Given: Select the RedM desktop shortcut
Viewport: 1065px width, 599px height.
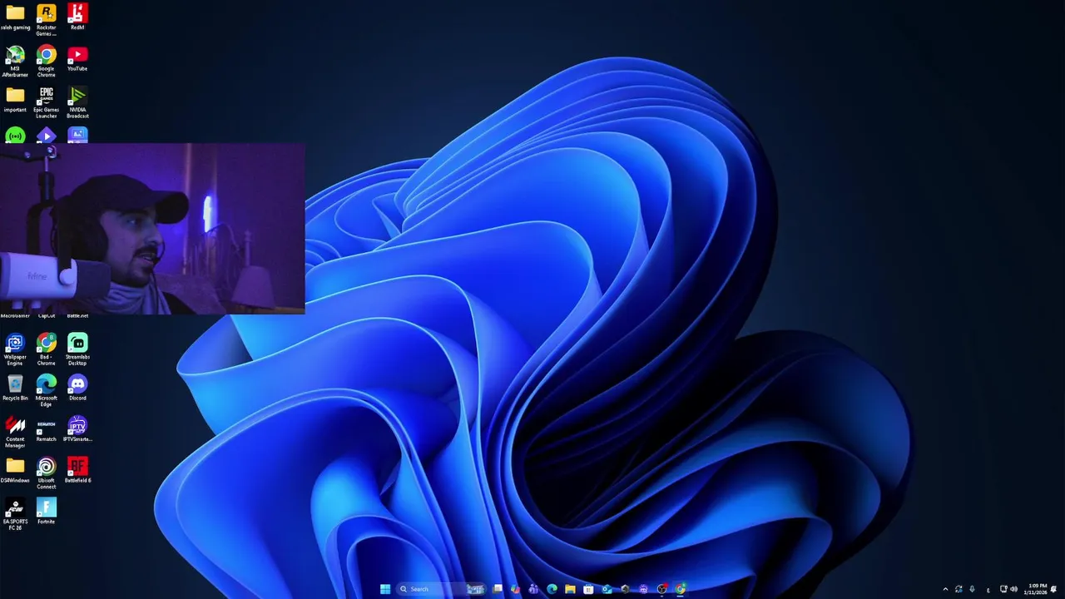Looking at the screenshot, I should tap(77, 17).
